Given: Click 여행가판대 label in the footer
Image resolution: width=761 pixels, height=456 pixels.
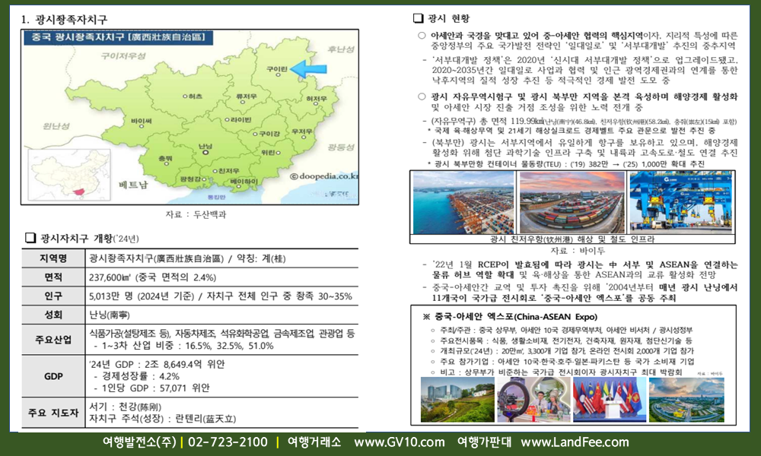Looking at the screenshot, I should 484,442.
